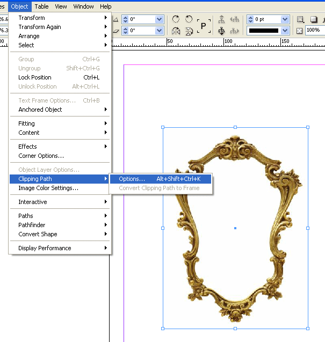Expand the Transform submenu
This screenshot has width=325, height=342.
60,18
